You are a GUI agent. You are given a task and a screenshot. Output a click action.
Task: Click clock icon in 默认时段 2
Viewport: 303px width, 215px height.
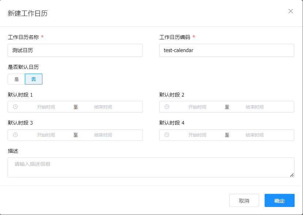coord(167,107)
